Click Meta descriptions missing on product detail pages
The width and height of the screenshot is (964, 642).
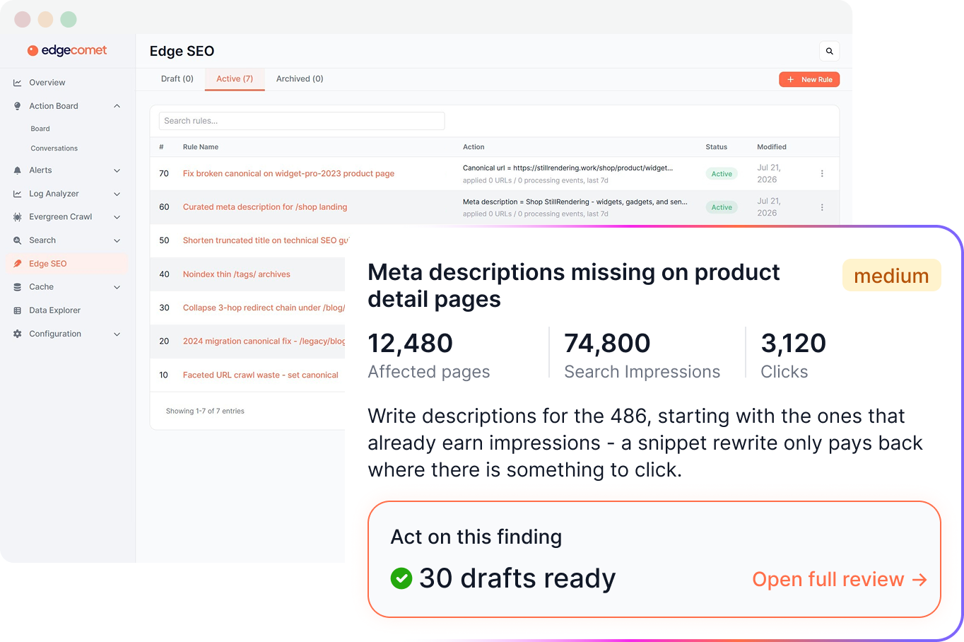573,286
